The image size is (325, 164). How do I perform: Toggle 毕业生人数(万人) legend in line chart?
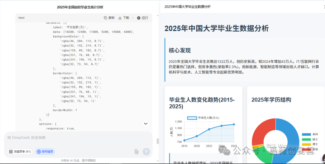(x=203, y=118)
